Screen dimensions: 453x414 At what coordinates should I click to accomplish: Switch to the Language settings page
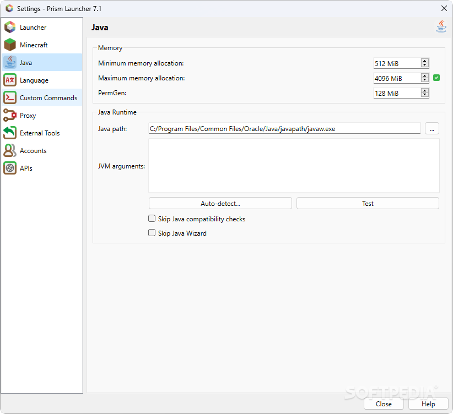tap(42, 80)
